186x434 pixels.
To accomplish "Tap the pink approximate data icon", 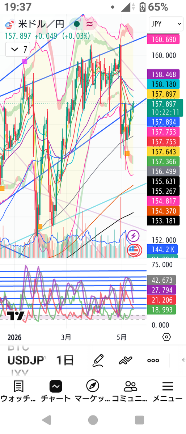I will pyautogui.click(x=89, y=24).
